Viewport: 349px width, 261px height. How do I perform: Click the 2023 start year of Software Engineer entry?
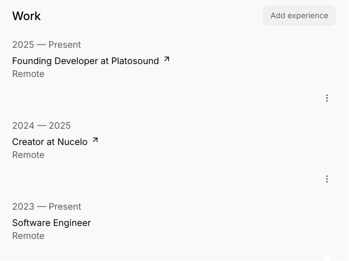pyautogui.click(x=23, y=207)
